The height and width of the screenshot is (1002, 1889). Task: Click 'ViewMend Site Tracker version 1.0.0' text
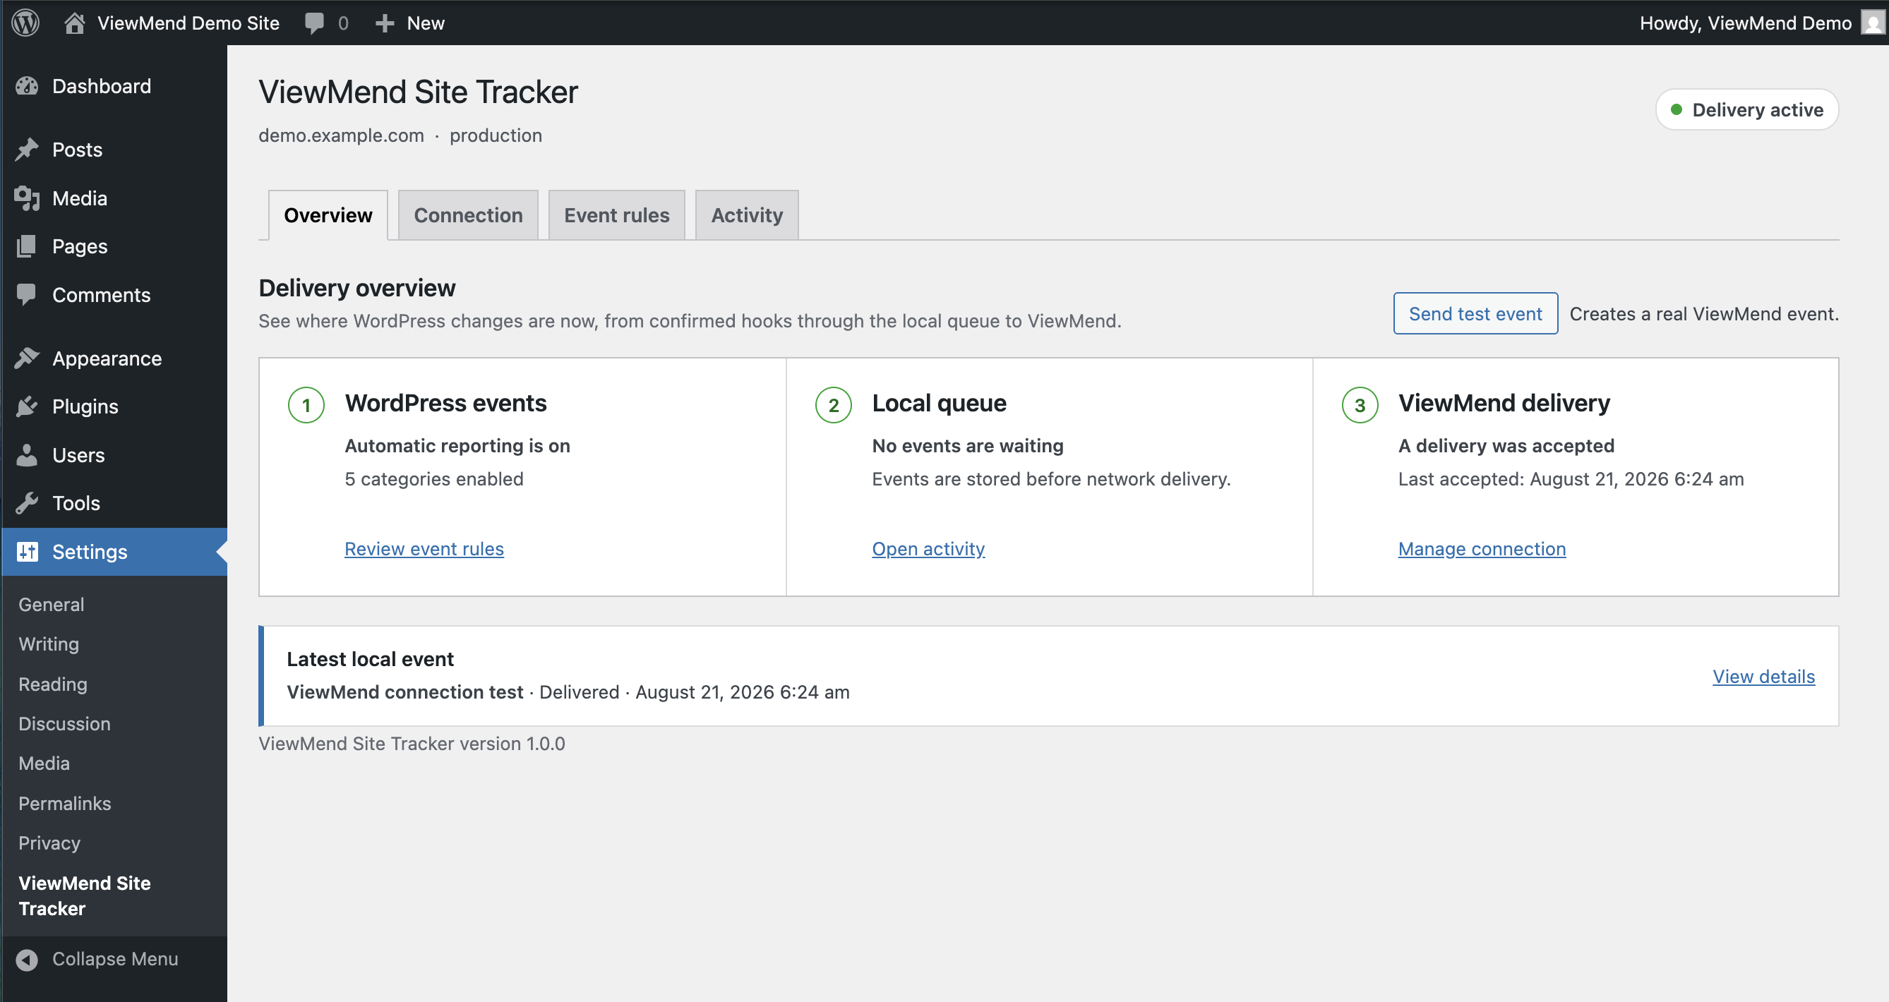(x=412, y=743)
